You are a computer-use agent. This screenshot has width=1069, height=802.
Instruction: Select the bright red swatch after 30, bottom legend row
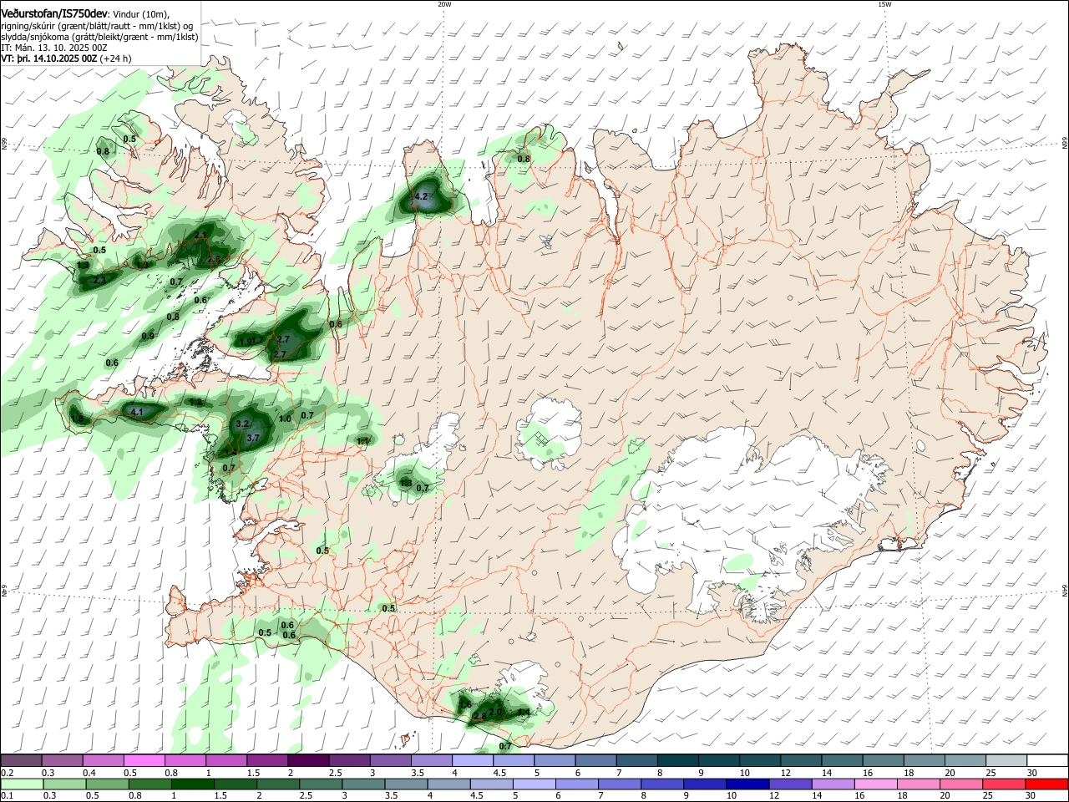[x=1047, y=784]
